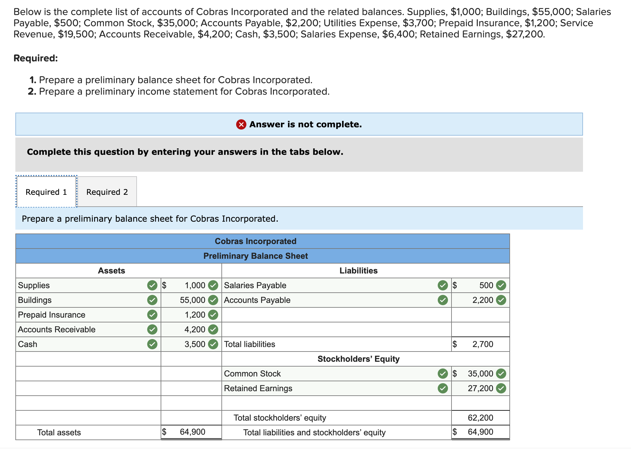Image resolution: width=631 pixels, height=451 pixels.
Task: Switch to the Required 2 tab
Action: 107,192
